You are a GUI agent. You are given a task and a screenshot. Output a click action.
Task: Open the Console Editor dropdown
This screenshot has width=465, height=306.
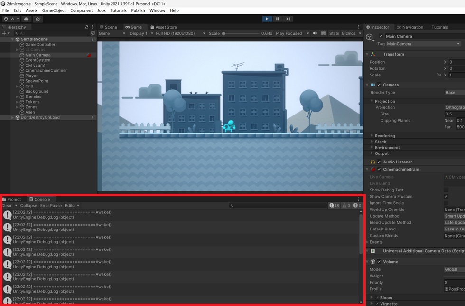(x=72, y=206)
